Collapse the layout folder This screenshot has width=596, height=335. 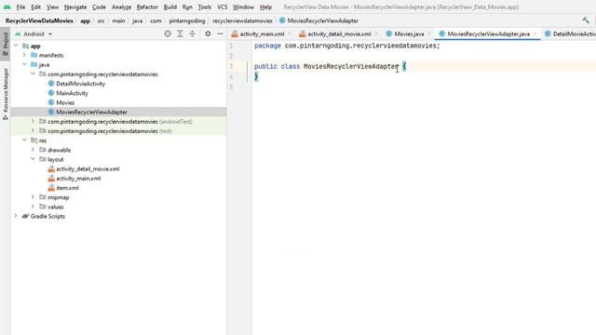[x=33, y=159]
